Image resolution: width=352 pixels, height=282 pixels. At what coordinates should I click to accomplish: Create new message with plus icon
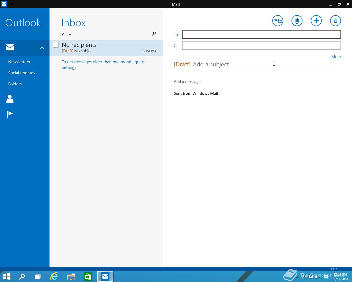[x=316, y=21]
